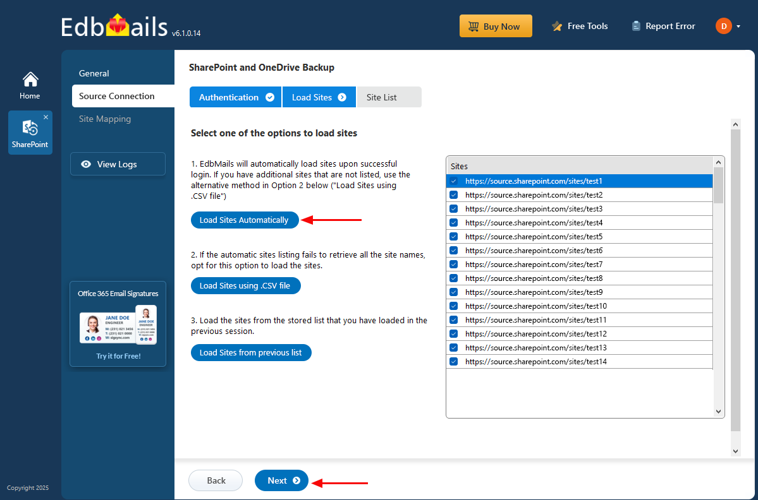Uncheck the test2 site checkbox
The height and width of the screenshot is (500, 758).
click(453, 195)
